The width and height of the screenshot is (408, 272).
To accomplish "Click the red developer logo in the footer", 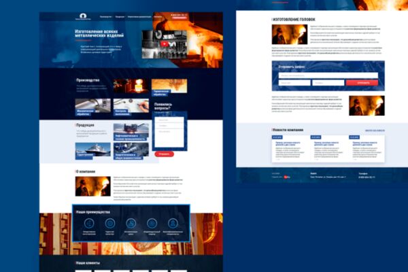I will pos(287,177).
